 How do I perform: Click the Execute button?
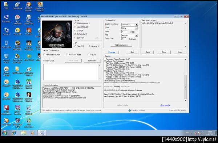[112, 52]
